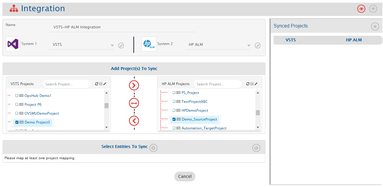The height and width of the screenshot is (187, 383).
Task: Edit System 2 HP ALM pencil icon
Action: pos(258,45)
